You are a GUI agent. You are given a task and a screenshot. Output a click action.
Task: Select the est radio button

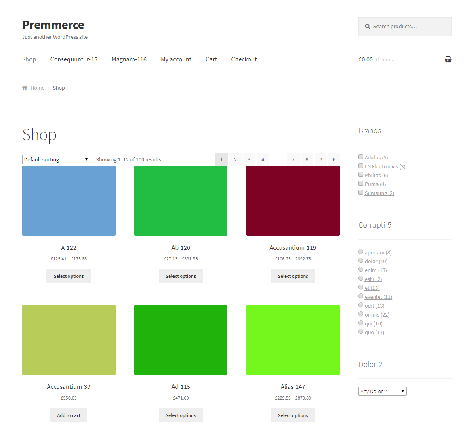click(x=361, y=278)
